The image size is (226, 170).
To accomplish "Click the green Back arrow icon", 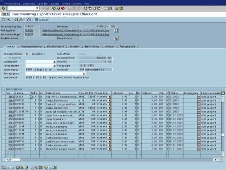I will point(53,7).
